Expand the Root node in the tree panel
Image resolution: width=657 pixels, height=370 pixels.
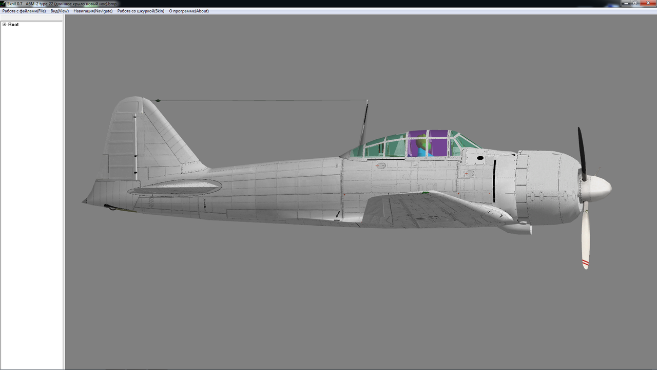4,24
